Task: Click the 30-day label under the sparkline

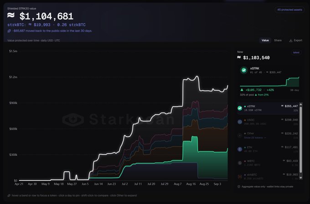Action: coord(294,90)
